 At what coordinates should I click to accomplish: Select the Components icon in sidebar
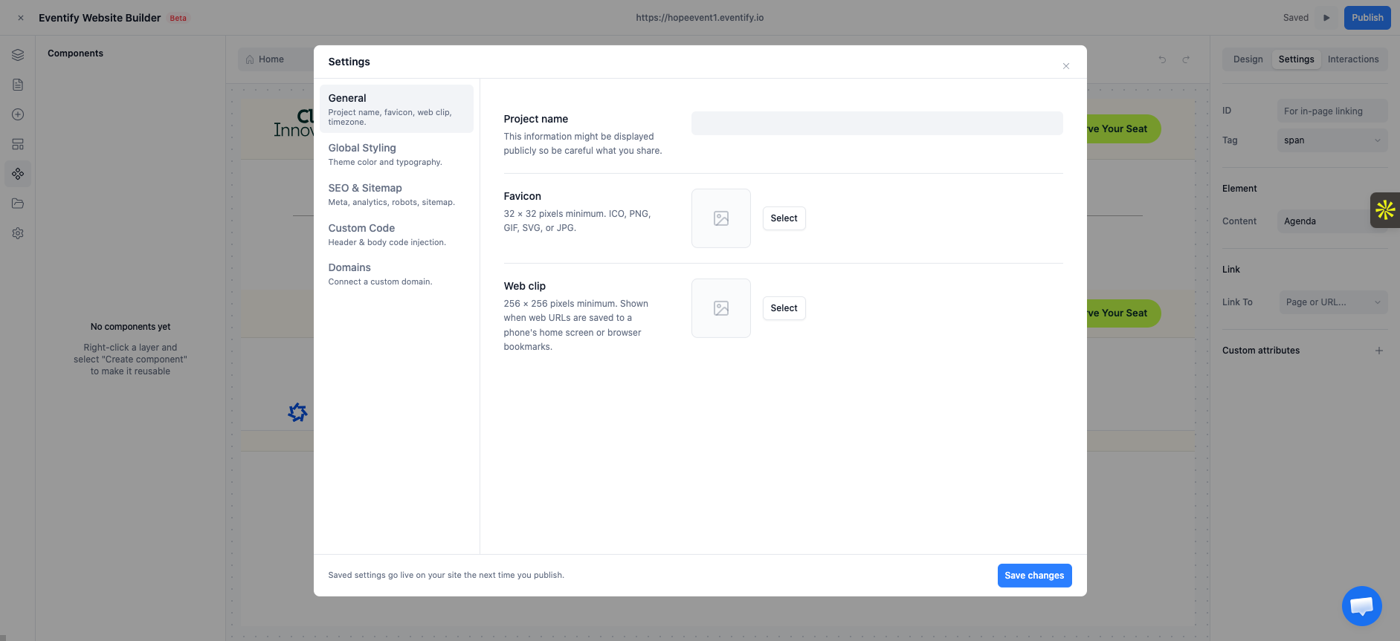[18, 174]
